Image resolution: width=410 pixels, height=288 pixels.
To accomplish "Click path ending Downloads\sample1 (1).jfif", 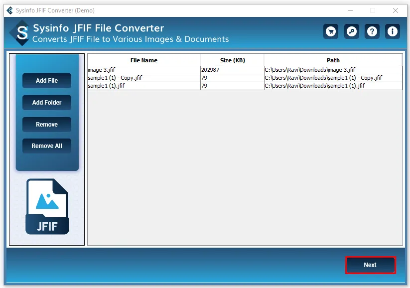I will [333, 86].
